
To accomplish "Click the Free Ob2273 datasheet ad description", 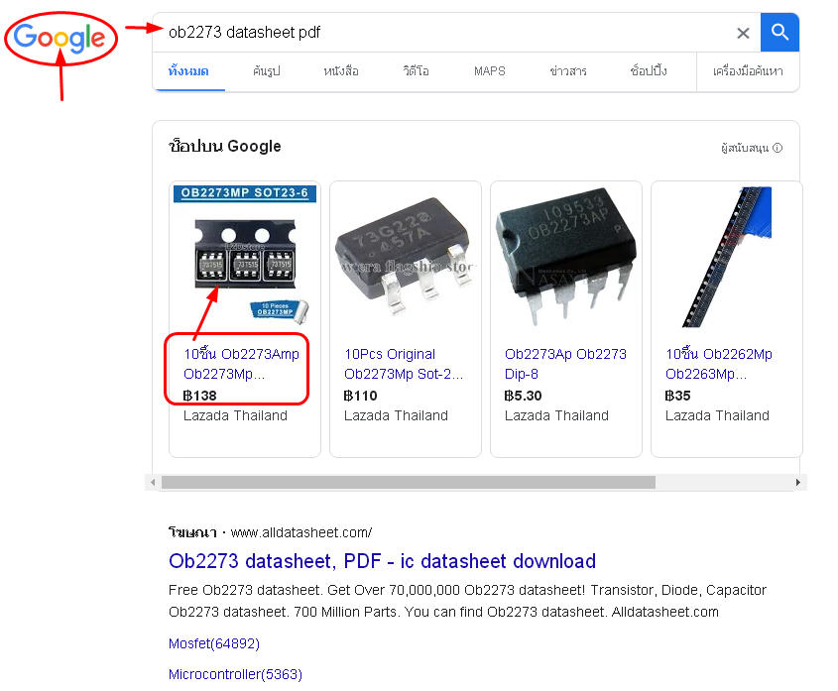I will [467, 601].
